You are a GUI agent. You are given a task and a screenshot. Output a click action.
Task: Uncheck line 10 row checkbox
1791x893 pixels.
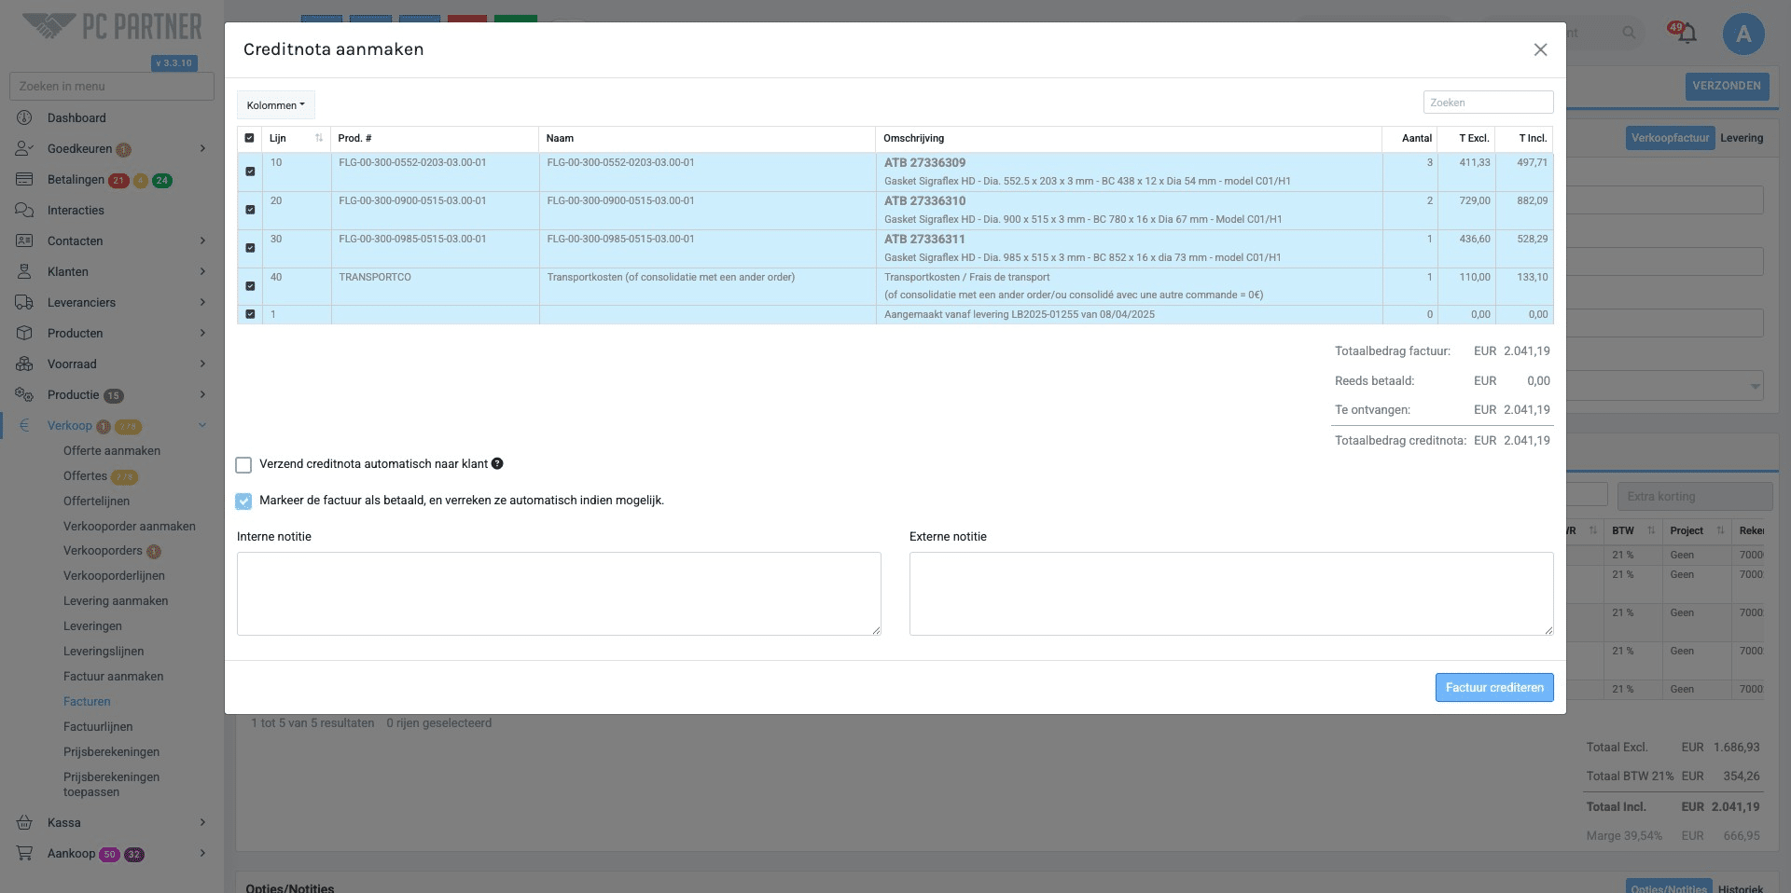coord(250,172)
